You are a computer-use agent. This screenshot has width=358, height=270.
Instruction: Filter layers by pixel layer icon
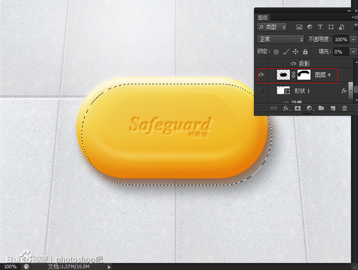299,27
